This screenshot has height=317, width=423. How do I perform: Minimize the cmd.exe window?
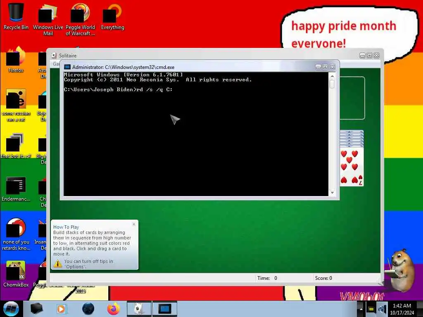[x=318, y=67]
